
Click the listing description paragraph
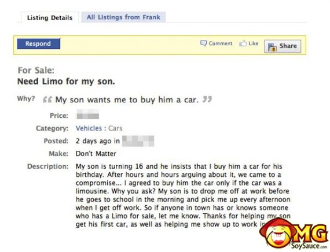[183, 195]
